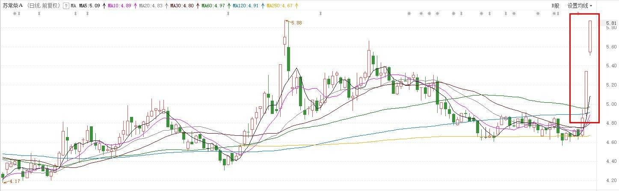This screenshot has height=191, width=619.
Task: Click the 5.88 high price marker
Action: pyautogui.click(x=296, y=23)
